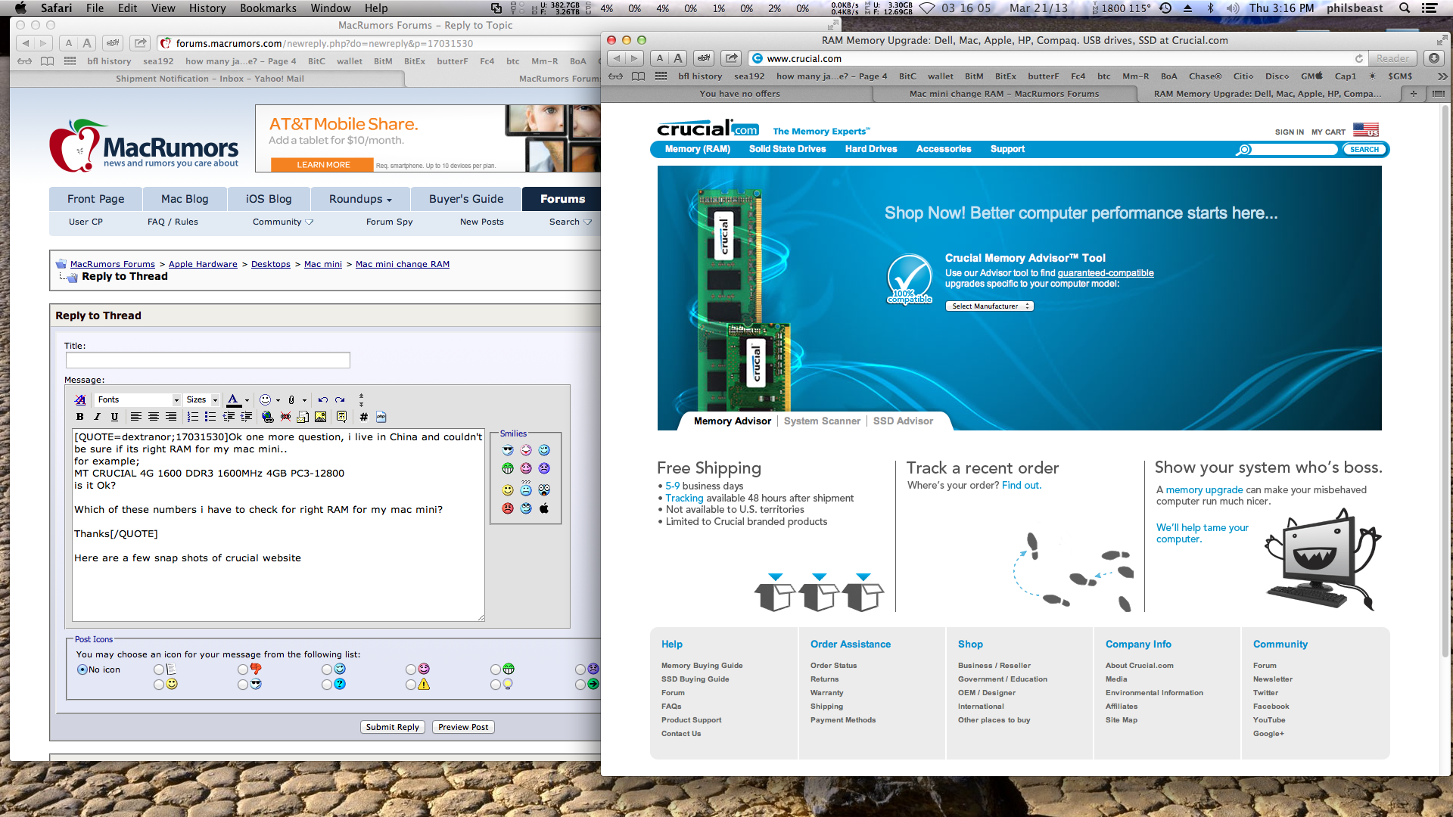Switch to the System Scanner tab
Image resolution: width=1453 pixels, height=817 pixels.
pos(822,421)
